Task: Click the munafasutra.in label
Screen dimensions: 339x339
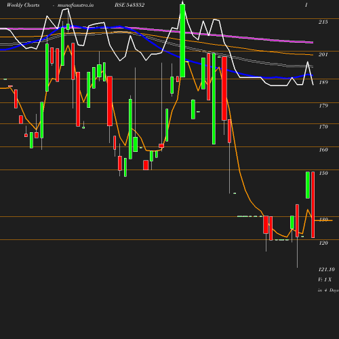Action: click(x=75, y=5)
